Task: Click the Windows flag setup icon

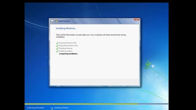Action: pyautogui.click(x=56, y=21)
